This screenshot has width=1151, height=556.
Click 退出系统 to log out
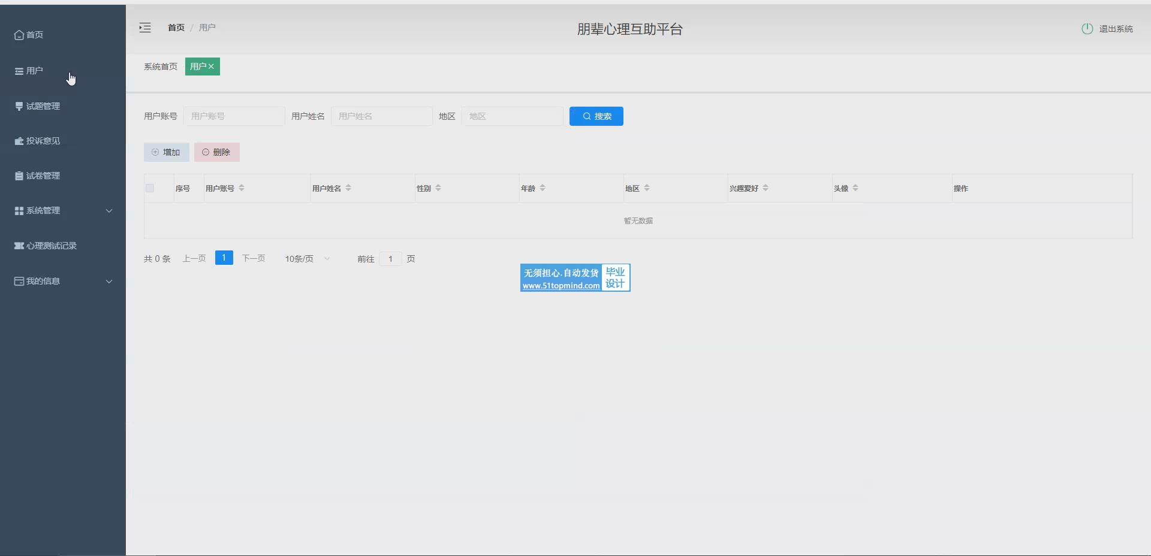[1116, 29]
